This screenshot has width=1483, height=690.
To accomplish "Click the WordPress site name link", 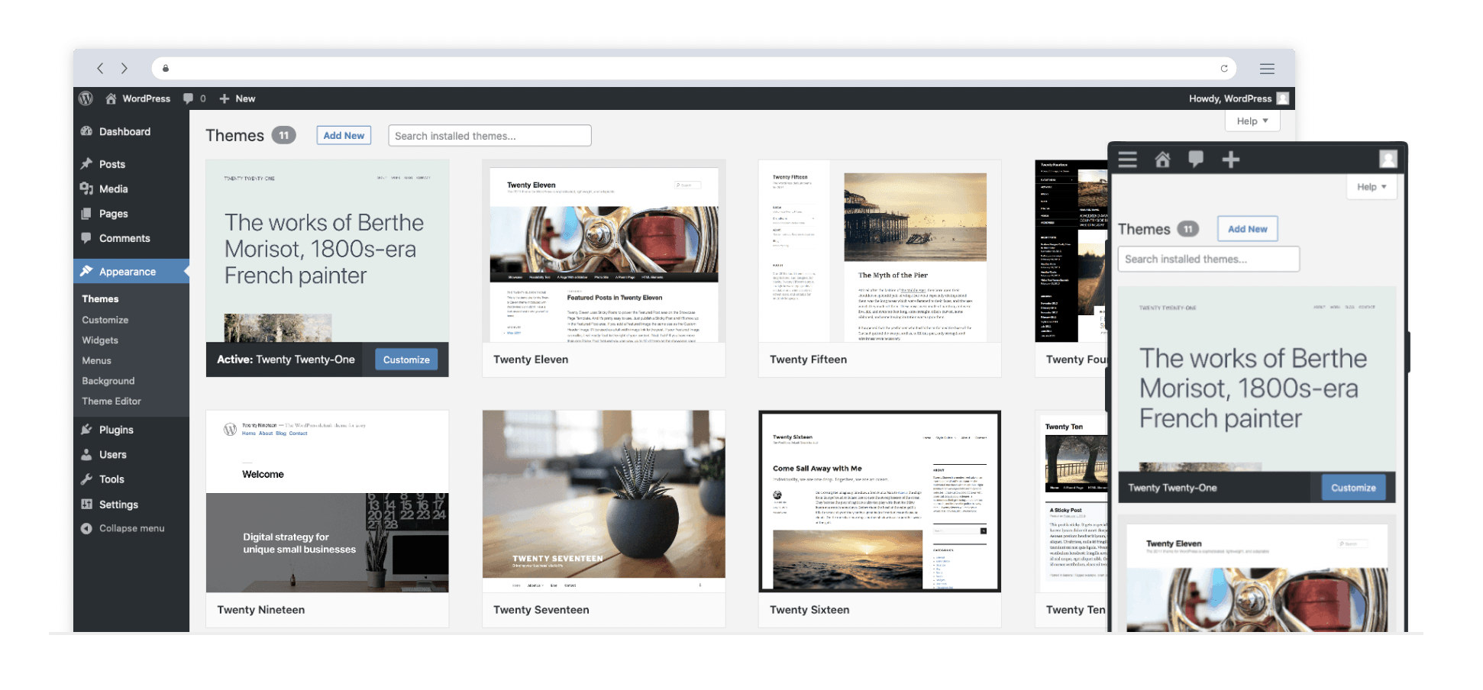I will coord(147,98).
